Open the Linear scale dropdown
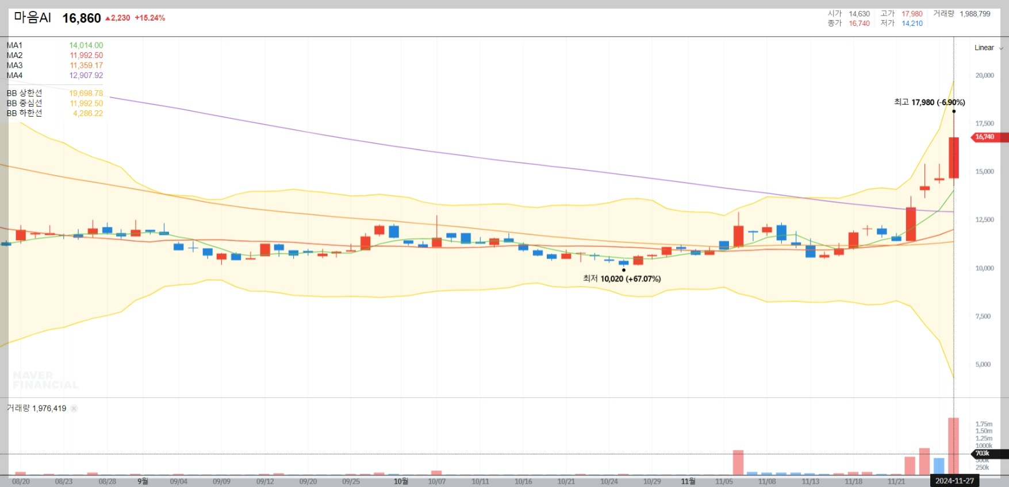The width and height of the screenshot is (1009, 487). [988, 48]
